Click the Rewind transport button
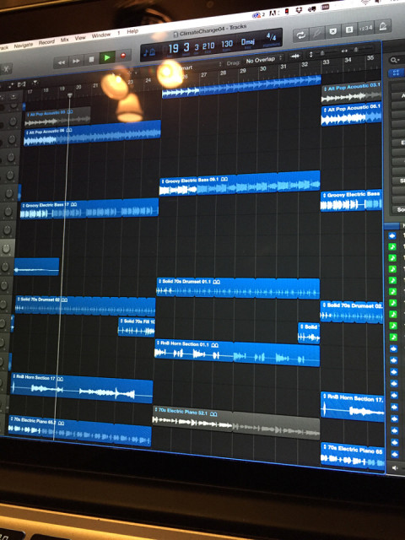The width and height of the screenshot is (405, 540). click(x=62, y=62)
